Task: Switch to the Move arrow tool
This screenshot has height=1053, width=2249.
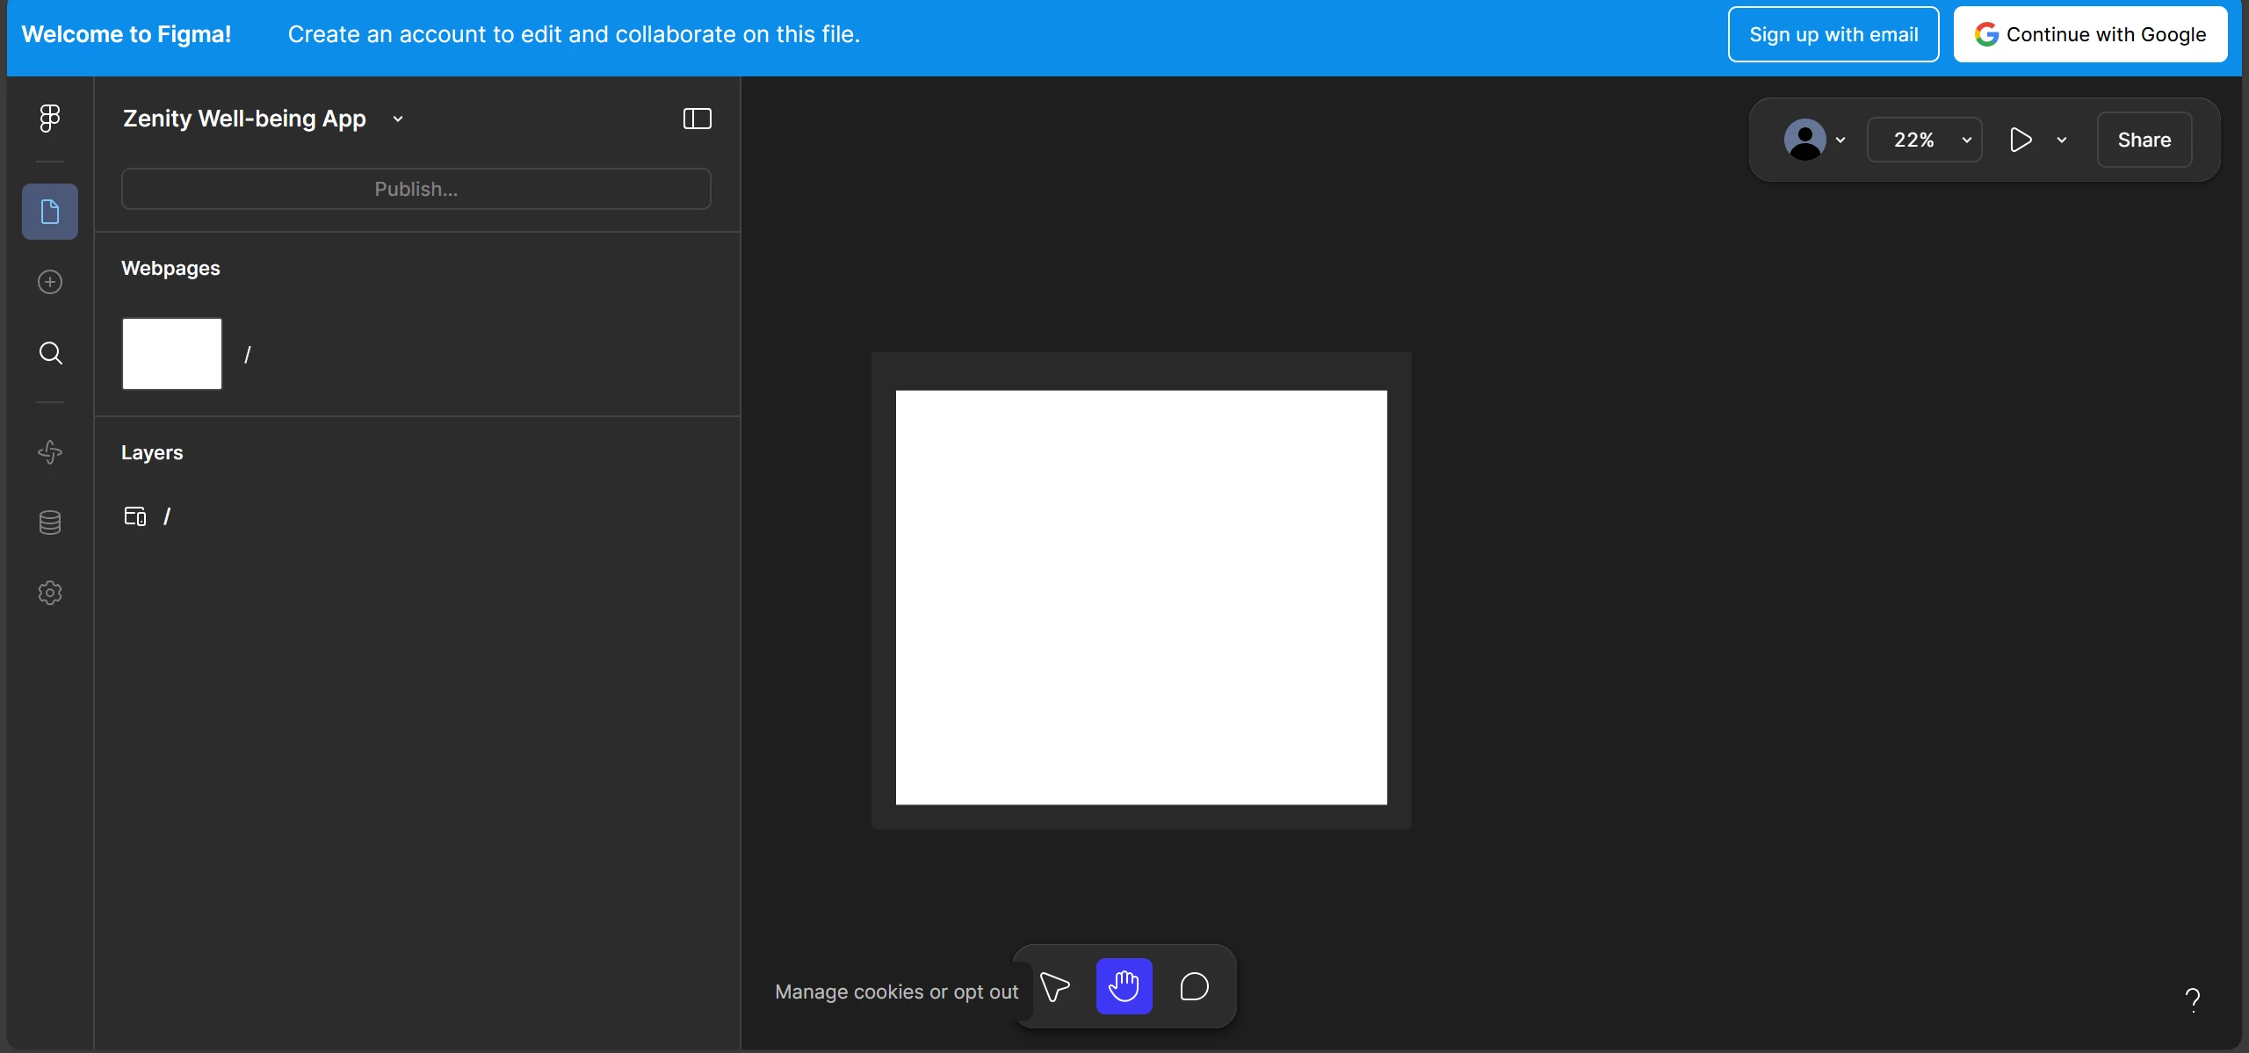Action: coord(1054,986)
